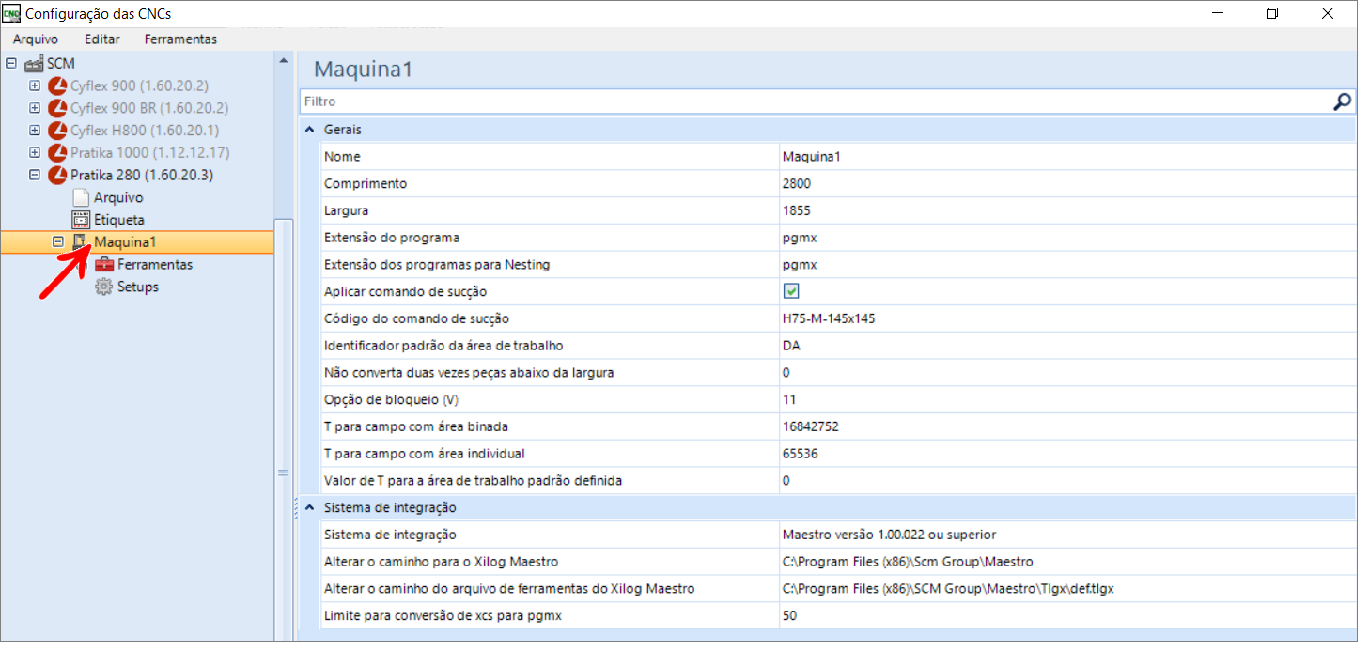The image size is (1369, 651).
Task: Collapse the Gerais section
Action: point(310,130)
